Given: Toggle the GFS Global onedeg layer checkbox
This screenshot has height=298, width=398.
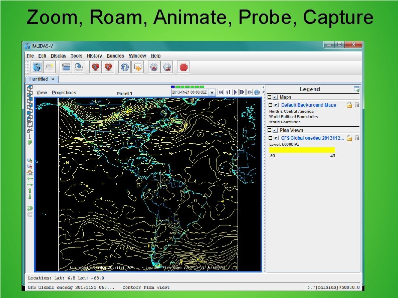Looking at the screenshot, I should 276,138.
